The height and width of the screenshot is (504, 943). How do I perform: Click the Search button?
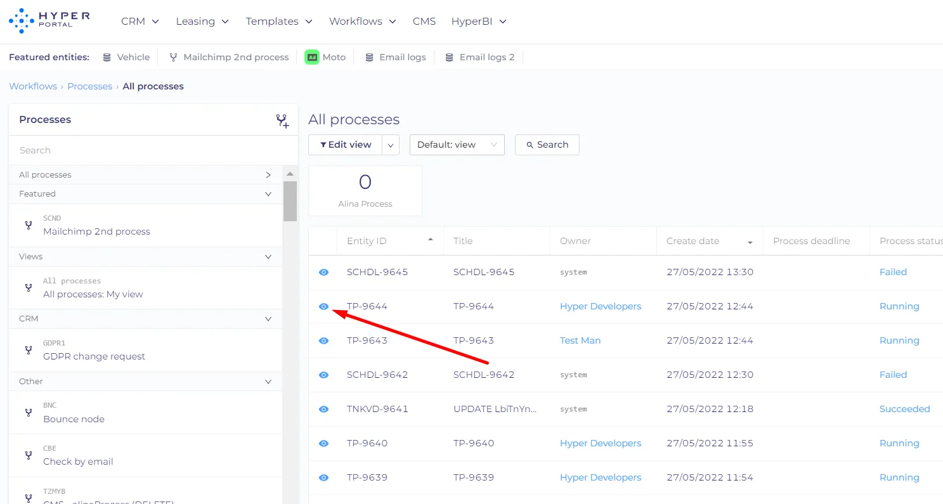547,145
